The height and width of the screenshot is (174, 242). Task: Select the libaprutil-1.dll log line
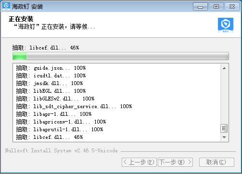[60, 129]
